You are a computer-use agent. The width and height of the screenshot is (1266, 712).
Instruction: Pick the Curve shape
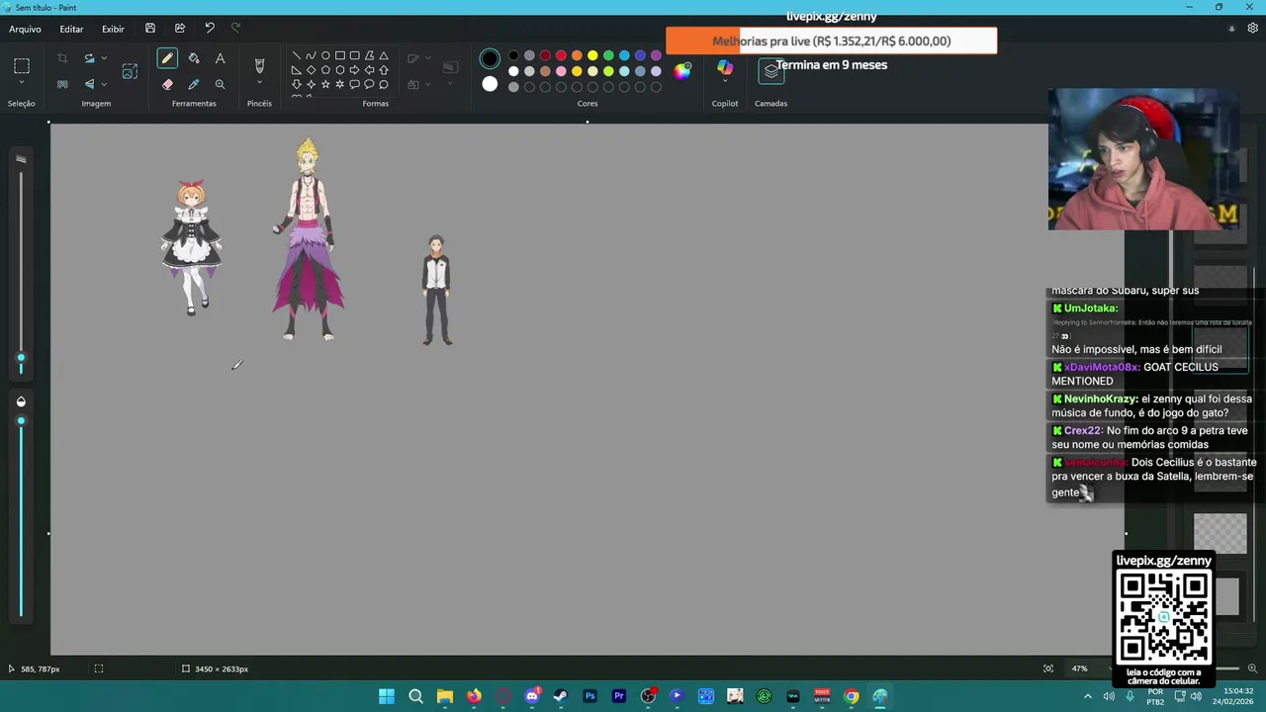[311, 55]
